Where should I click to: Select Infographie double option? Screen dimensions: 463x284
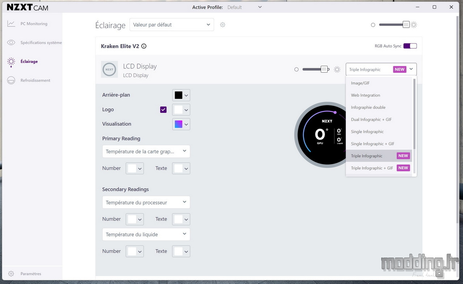[379, 107]
